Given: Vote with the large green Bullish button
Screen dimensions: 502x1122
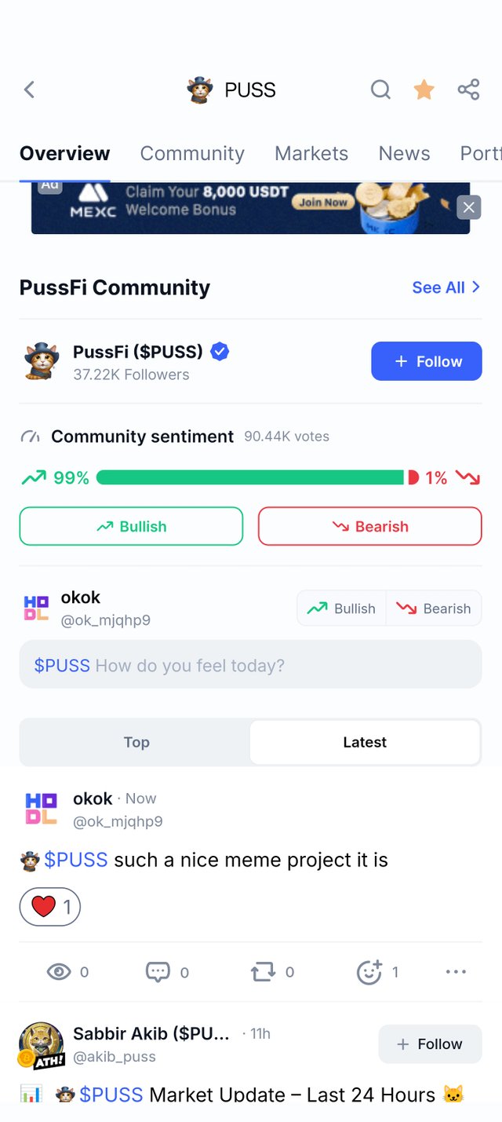Looking at the screenshot, I should pos(131,526).
